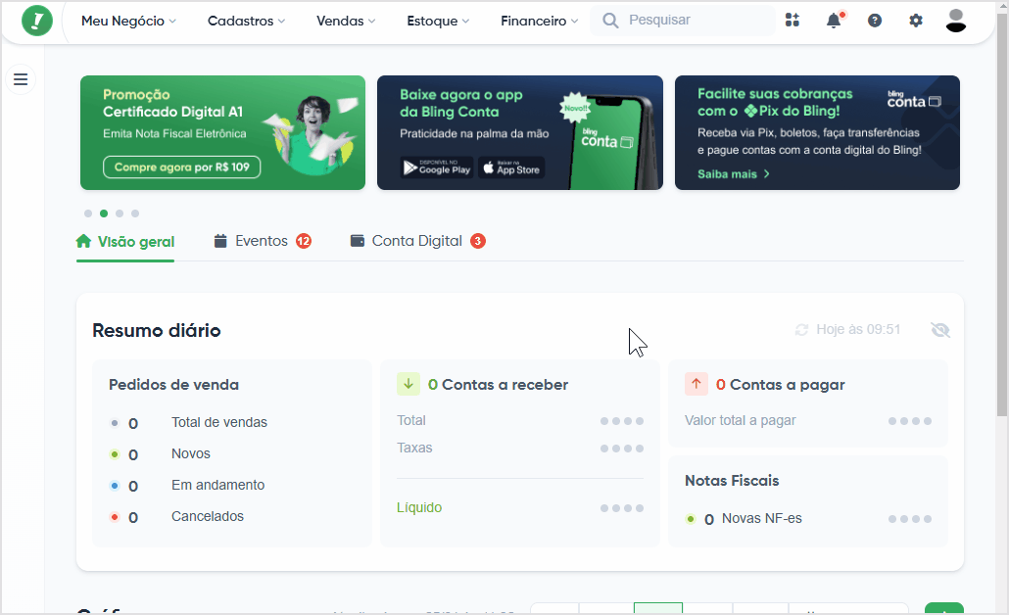Click the home icon of Visão geral
The width and height of the screenshot is (1009, 615).
[x=83, y=241]
